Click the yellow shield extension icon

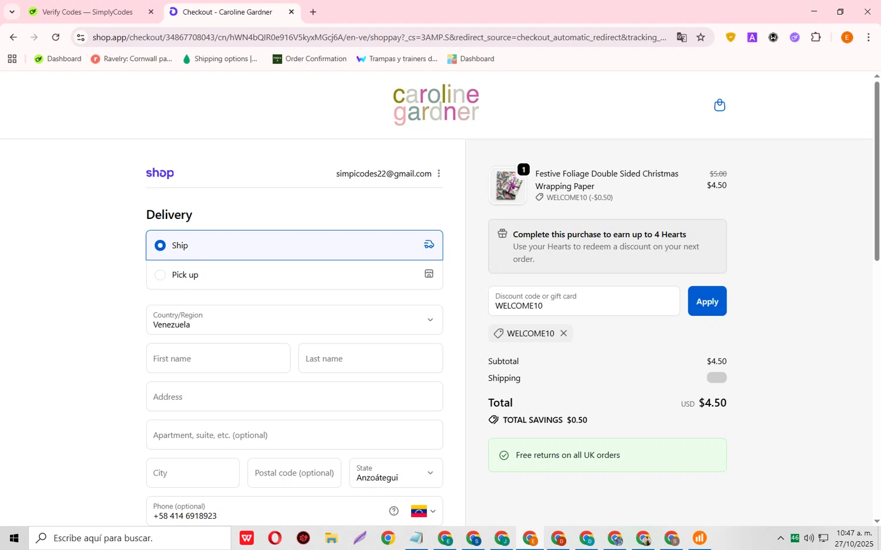tap(731, 37)
